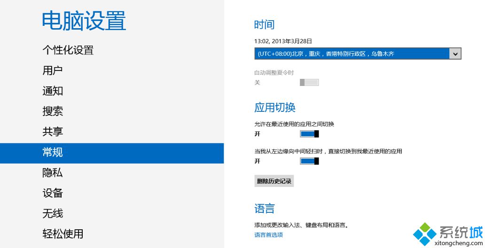Open the 无线 settings category
Screen dimensions: 485x248
[x=53, y=213]
